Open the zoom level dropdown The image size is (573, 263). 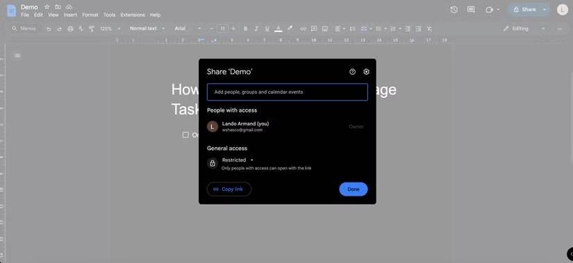[x=110, y=28]
